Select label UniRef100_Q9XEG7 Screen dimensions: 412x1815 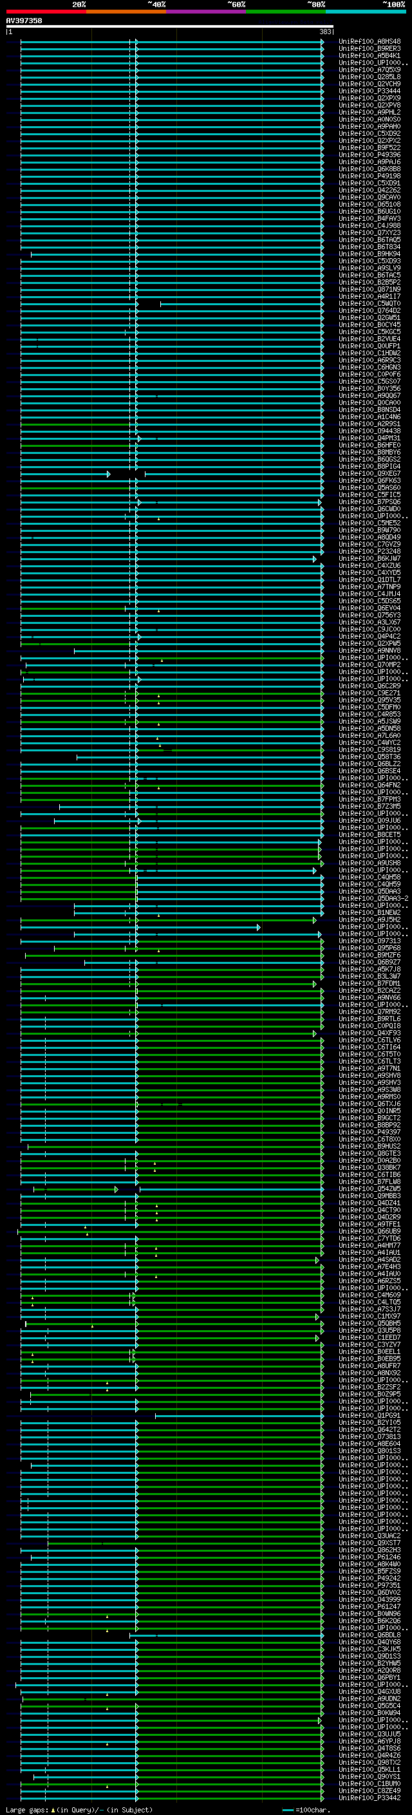point(370,473)
